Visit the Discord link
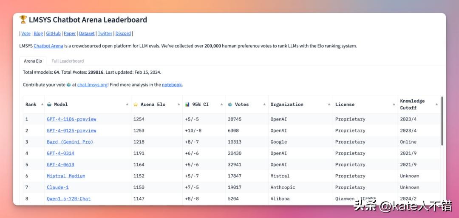 coord(123,33)
